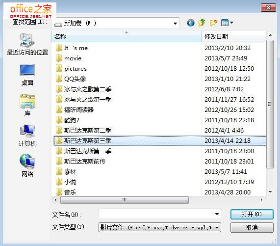Select 冰与火之歌第二季 folder icon
This screenshot has width=280, height=246.
(x=59, y=89)
